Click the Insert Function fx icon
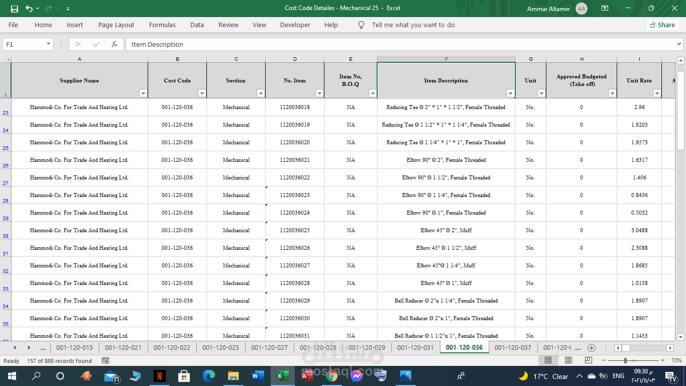Image resolution: width=686 pixels, height=386 pixels. 115,44
